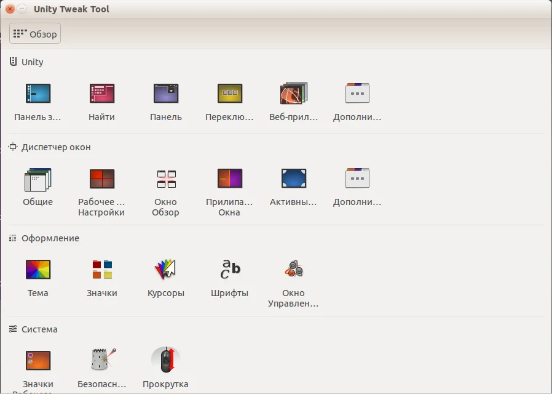Close the Unity Tweak Tool window
The image size is (552, 394).
(x=10, y=9)
